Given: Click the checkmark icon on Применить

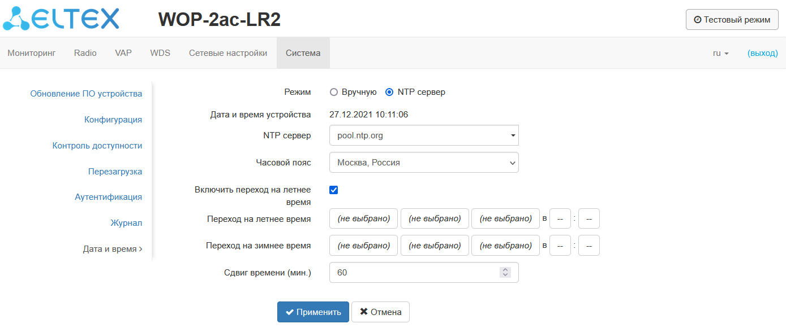Looking at the screenshot, I should 290,312.
